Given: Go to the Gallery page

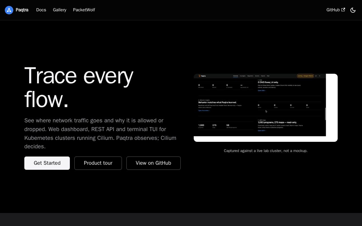Looking at the screenshot, I should click(60, 10).
